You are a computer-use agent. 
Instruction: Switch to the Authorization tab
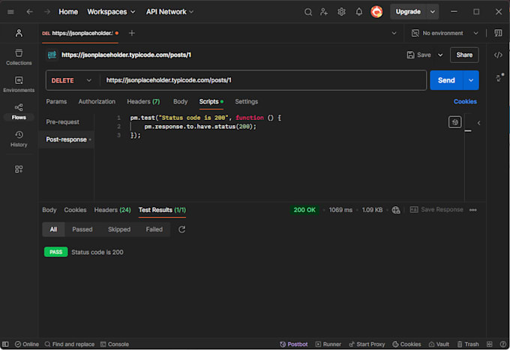(97, 102)
